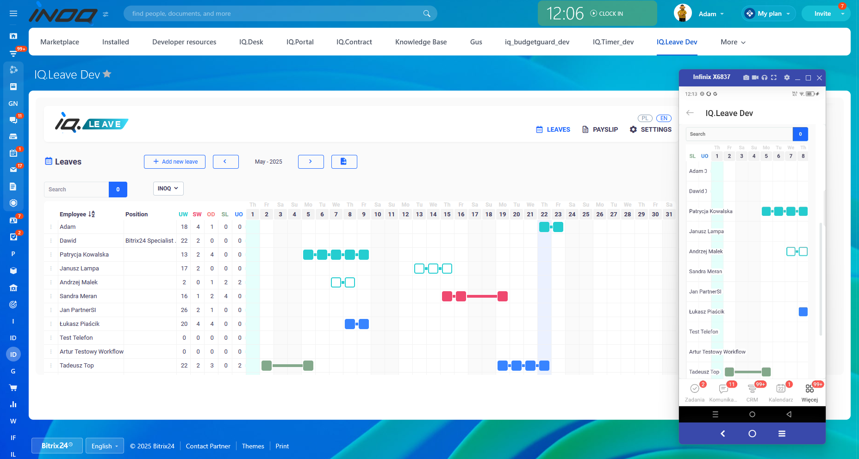Click the phone back arrow beside IQ.Leave Dev
This screenshot has height=459, width=859.
(690, 113)
